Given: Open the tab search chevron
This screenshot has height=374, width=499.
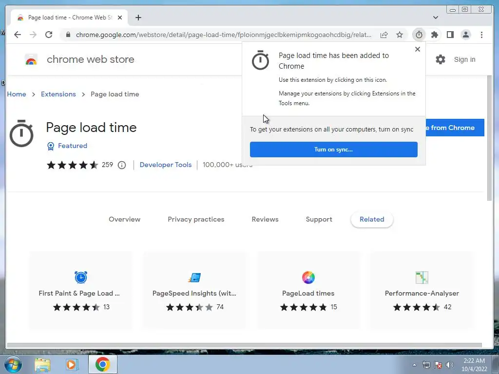Looking at the screenshot, I should pos(436,18).
